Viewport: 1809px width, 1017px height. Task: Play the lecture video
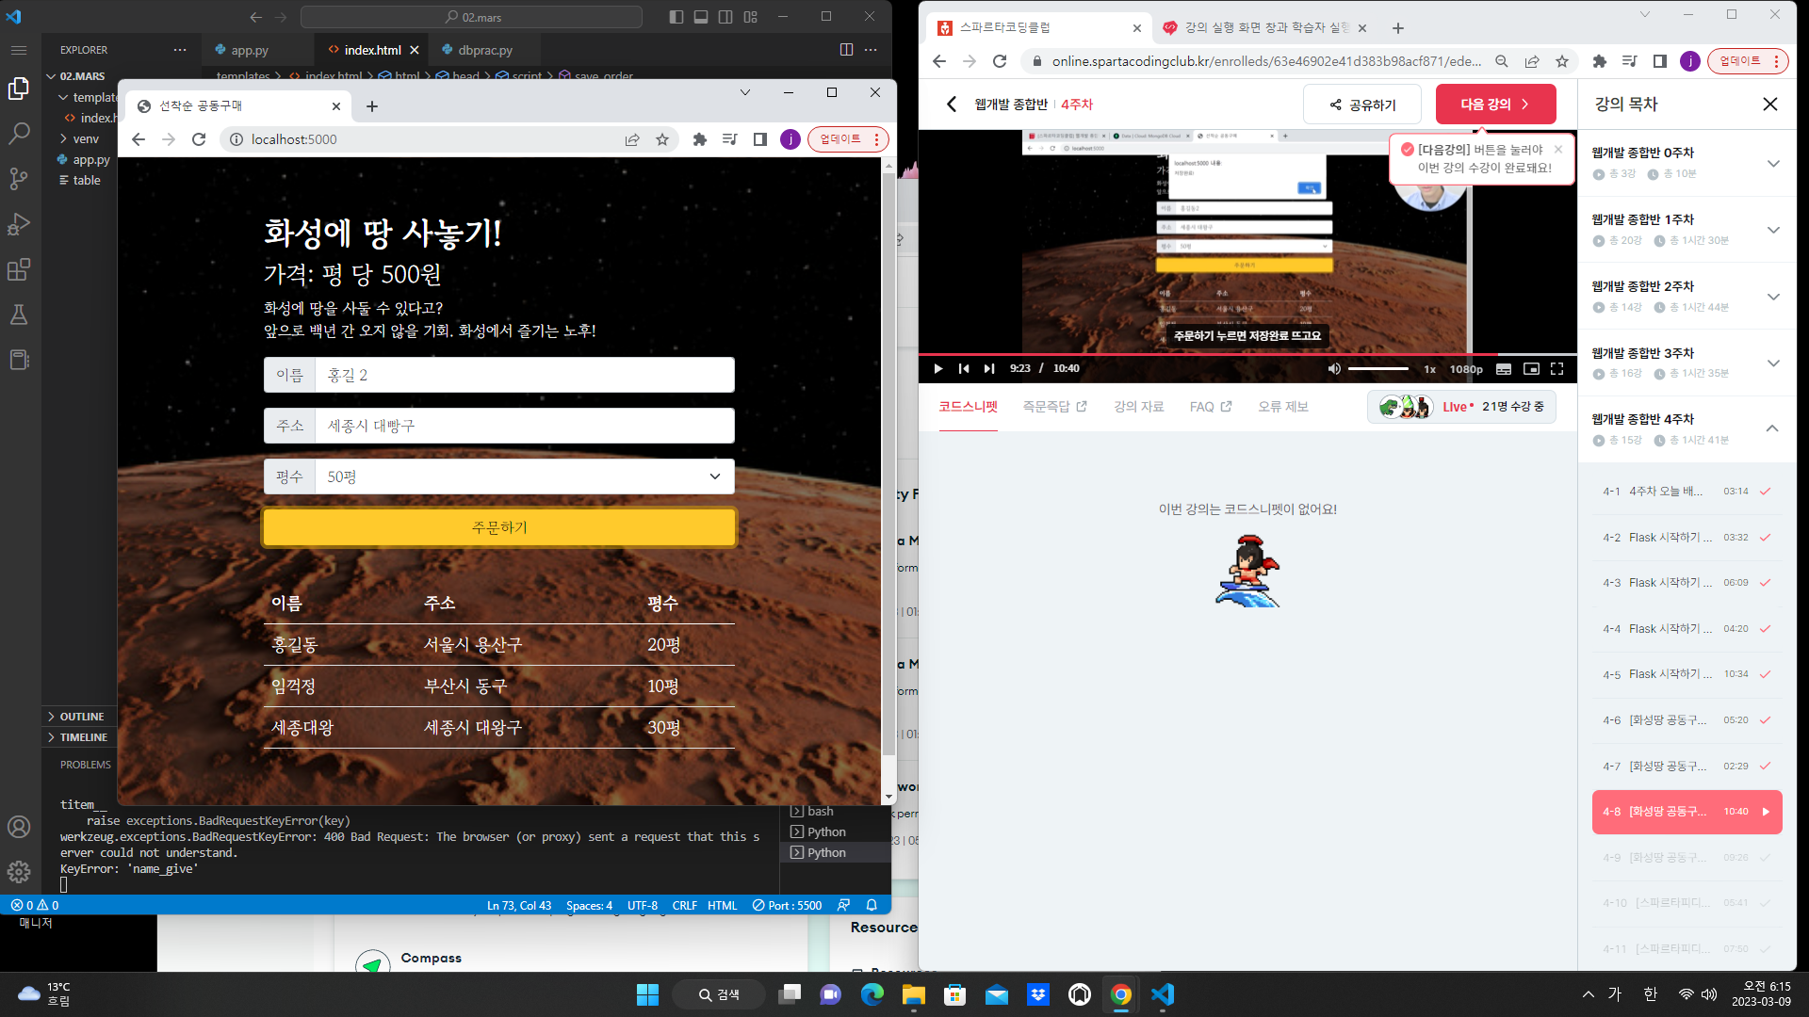938,368
